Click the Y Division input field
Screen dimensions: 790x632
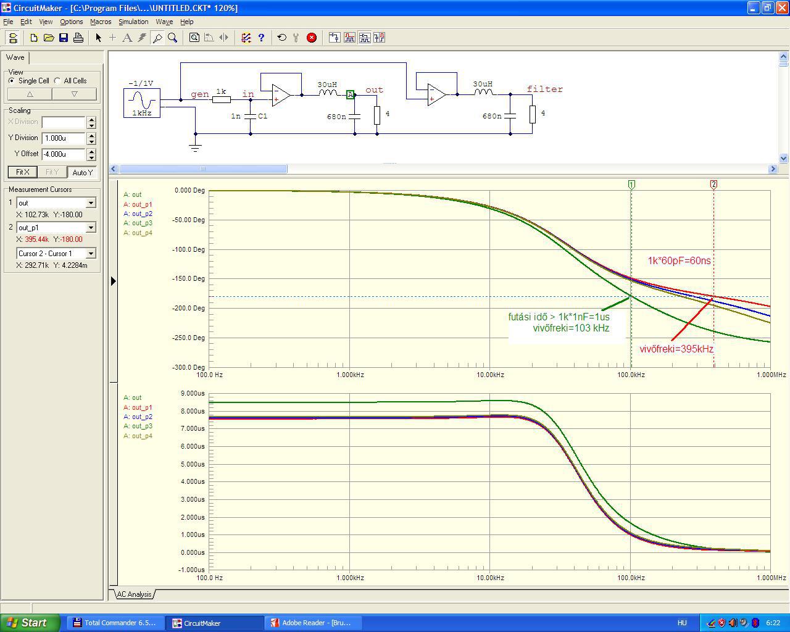coord(64,138)
